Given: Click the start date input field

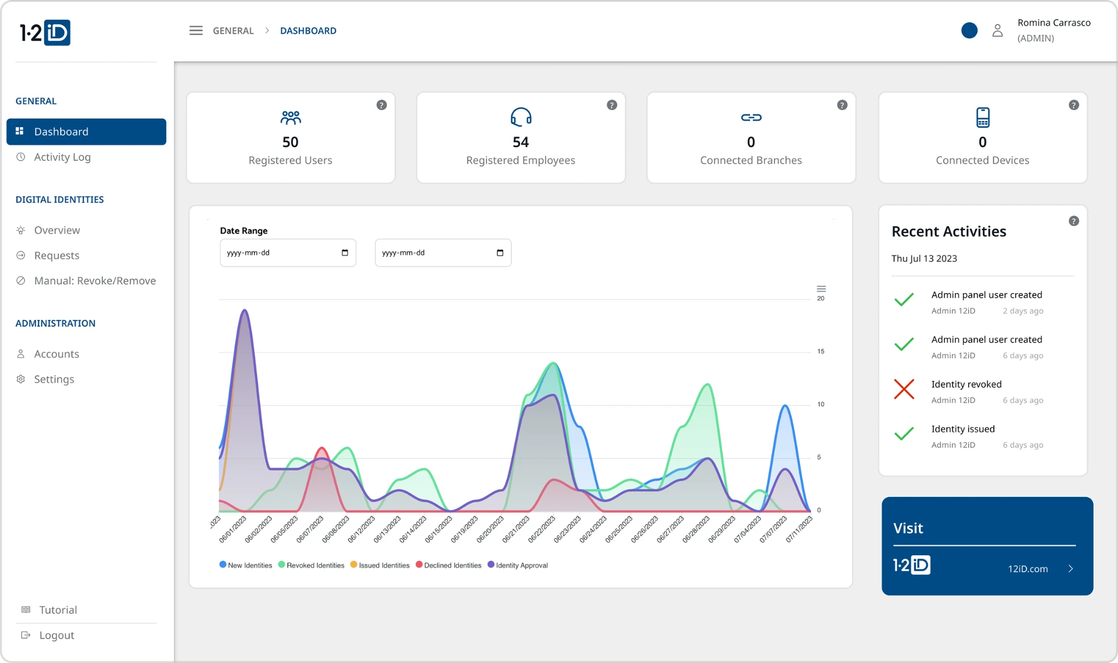Looking at the screenshot, I should (288, 253).
